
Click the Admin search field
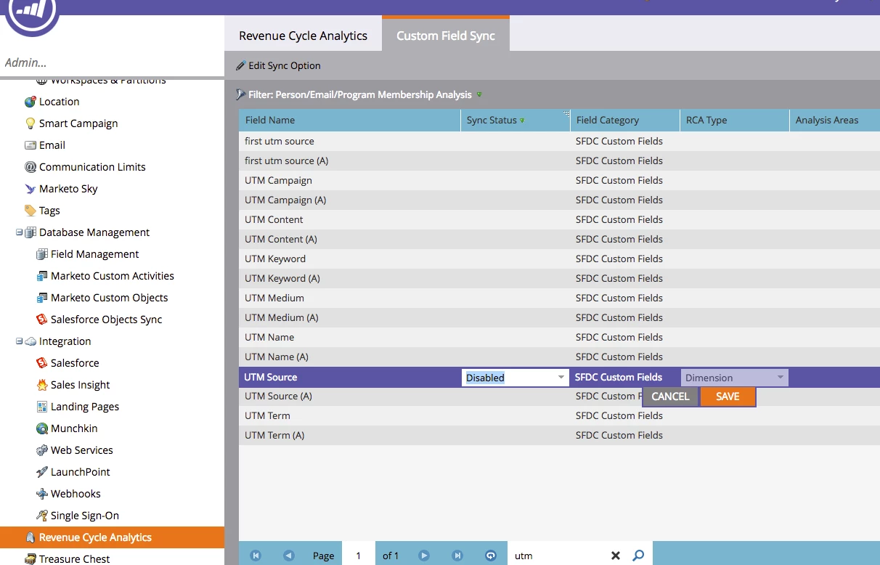pyautogui.click(x=112, y=62)
